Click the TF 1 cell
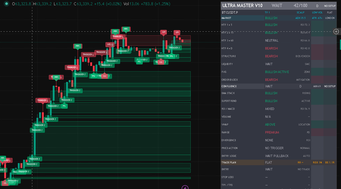341x189 pixels. [x=267, y=12]
